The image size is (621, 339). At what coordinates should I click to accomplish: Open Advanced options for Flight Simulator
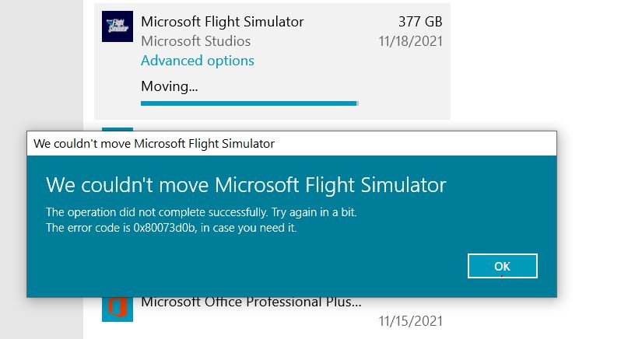click(x=198, y=61)
